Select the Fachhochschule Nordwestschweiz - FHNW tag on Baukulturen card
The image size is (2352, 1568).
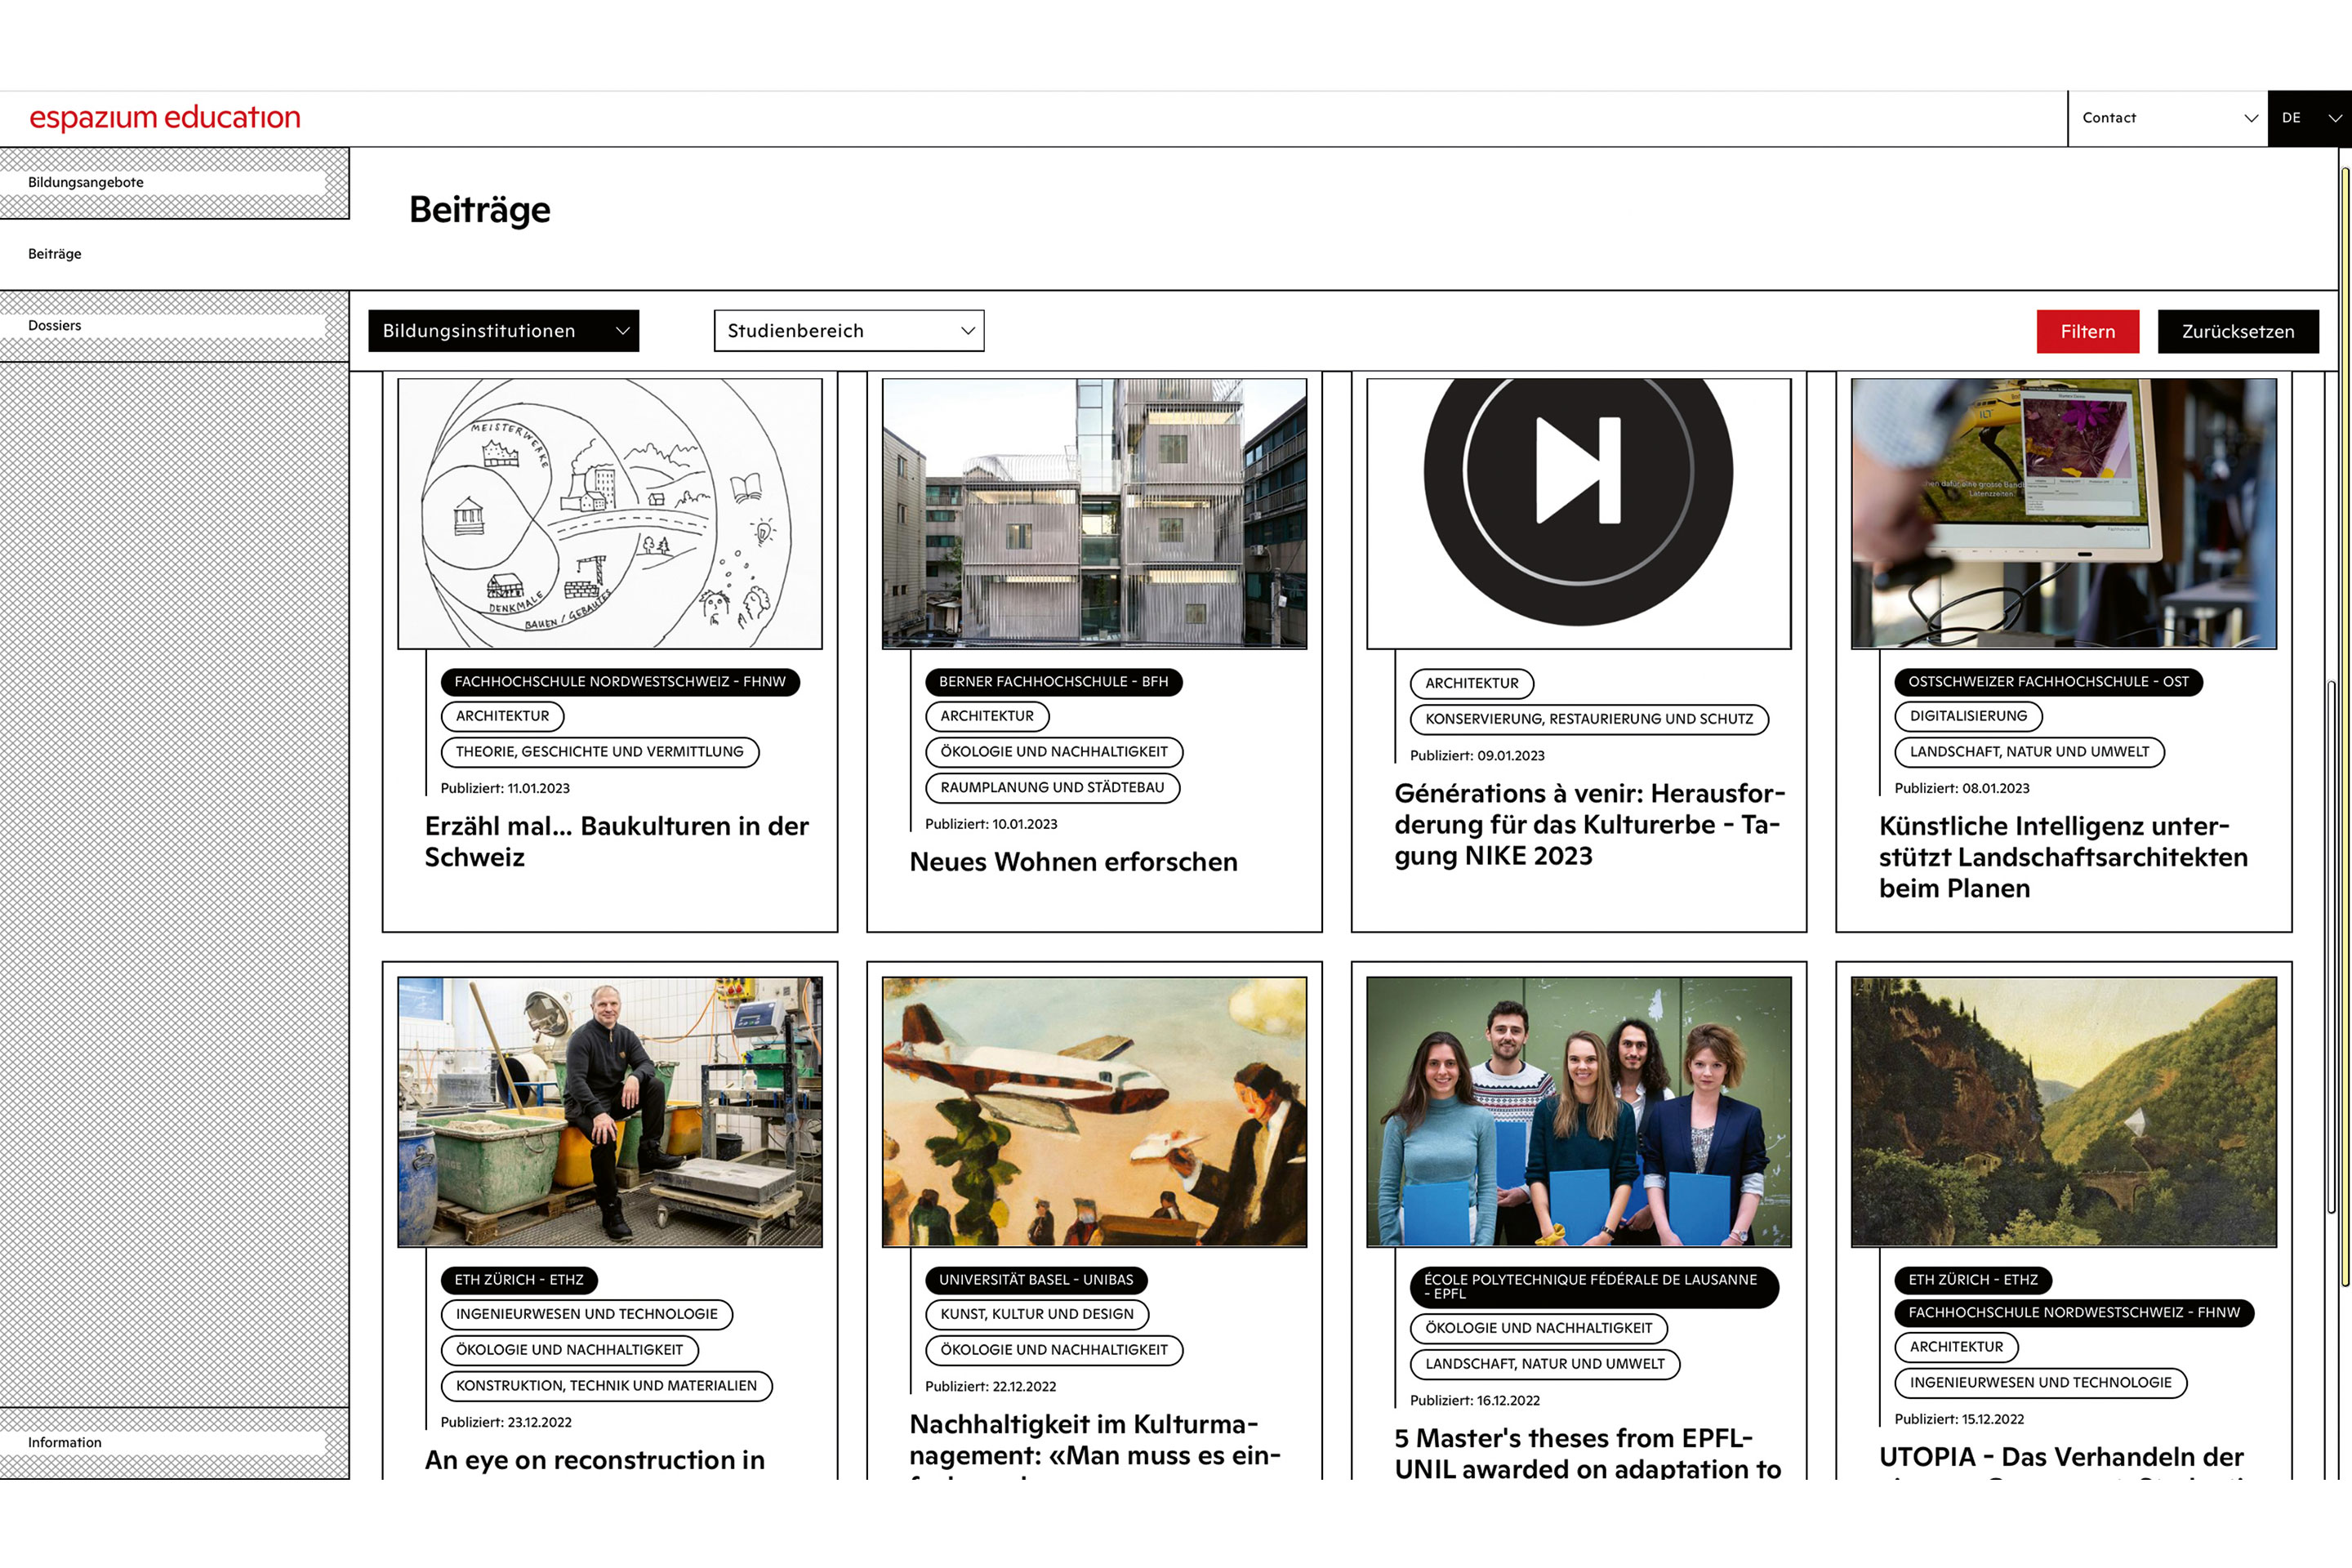coord(620,682)
